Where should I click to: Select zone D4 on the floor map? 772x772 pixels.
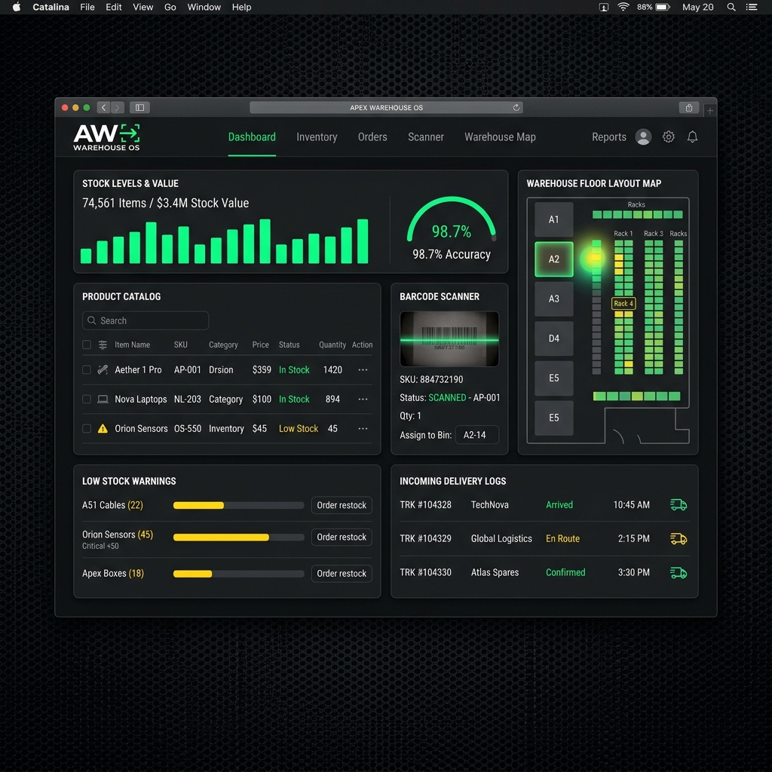pyautogui.click(x=554, y=339)
